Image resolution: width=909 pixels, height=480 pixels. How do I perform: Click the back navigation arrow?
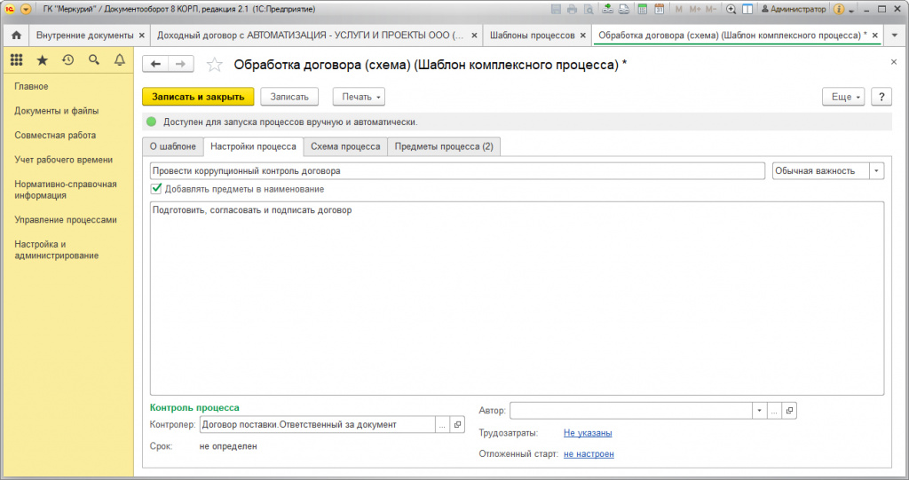point(155,64)
